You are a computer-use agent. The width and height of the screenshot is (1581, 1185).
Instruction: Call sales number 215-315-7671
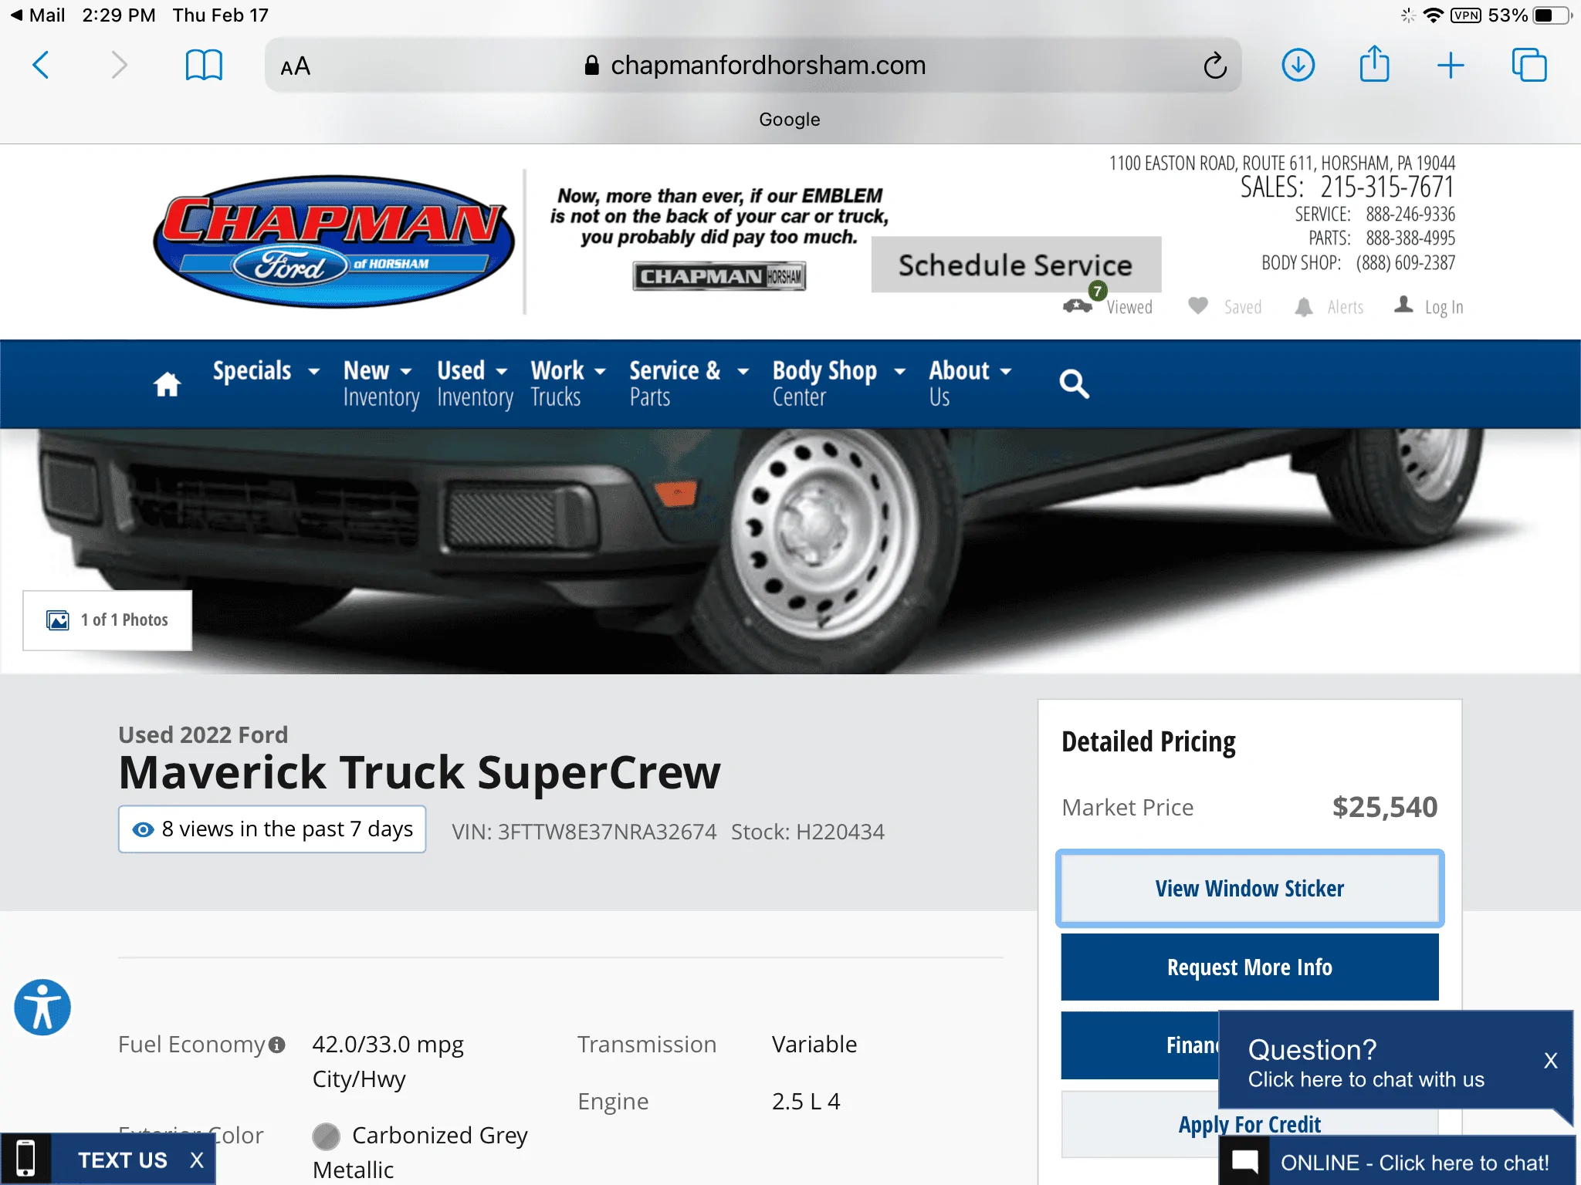point(1386,187)
